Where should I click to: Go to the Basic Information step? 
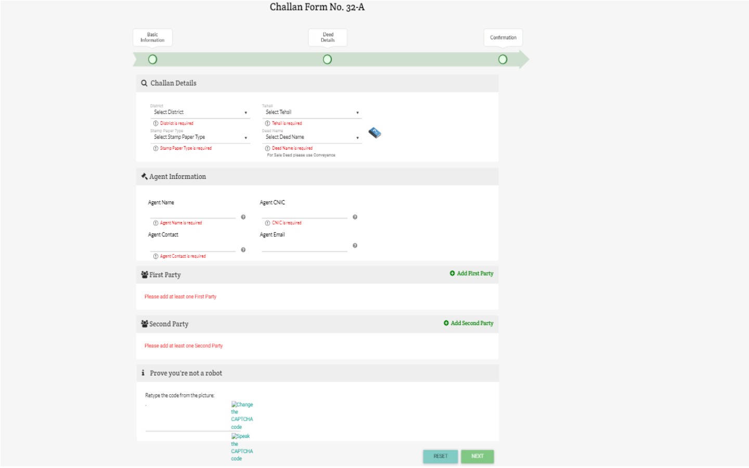point(152,59)
